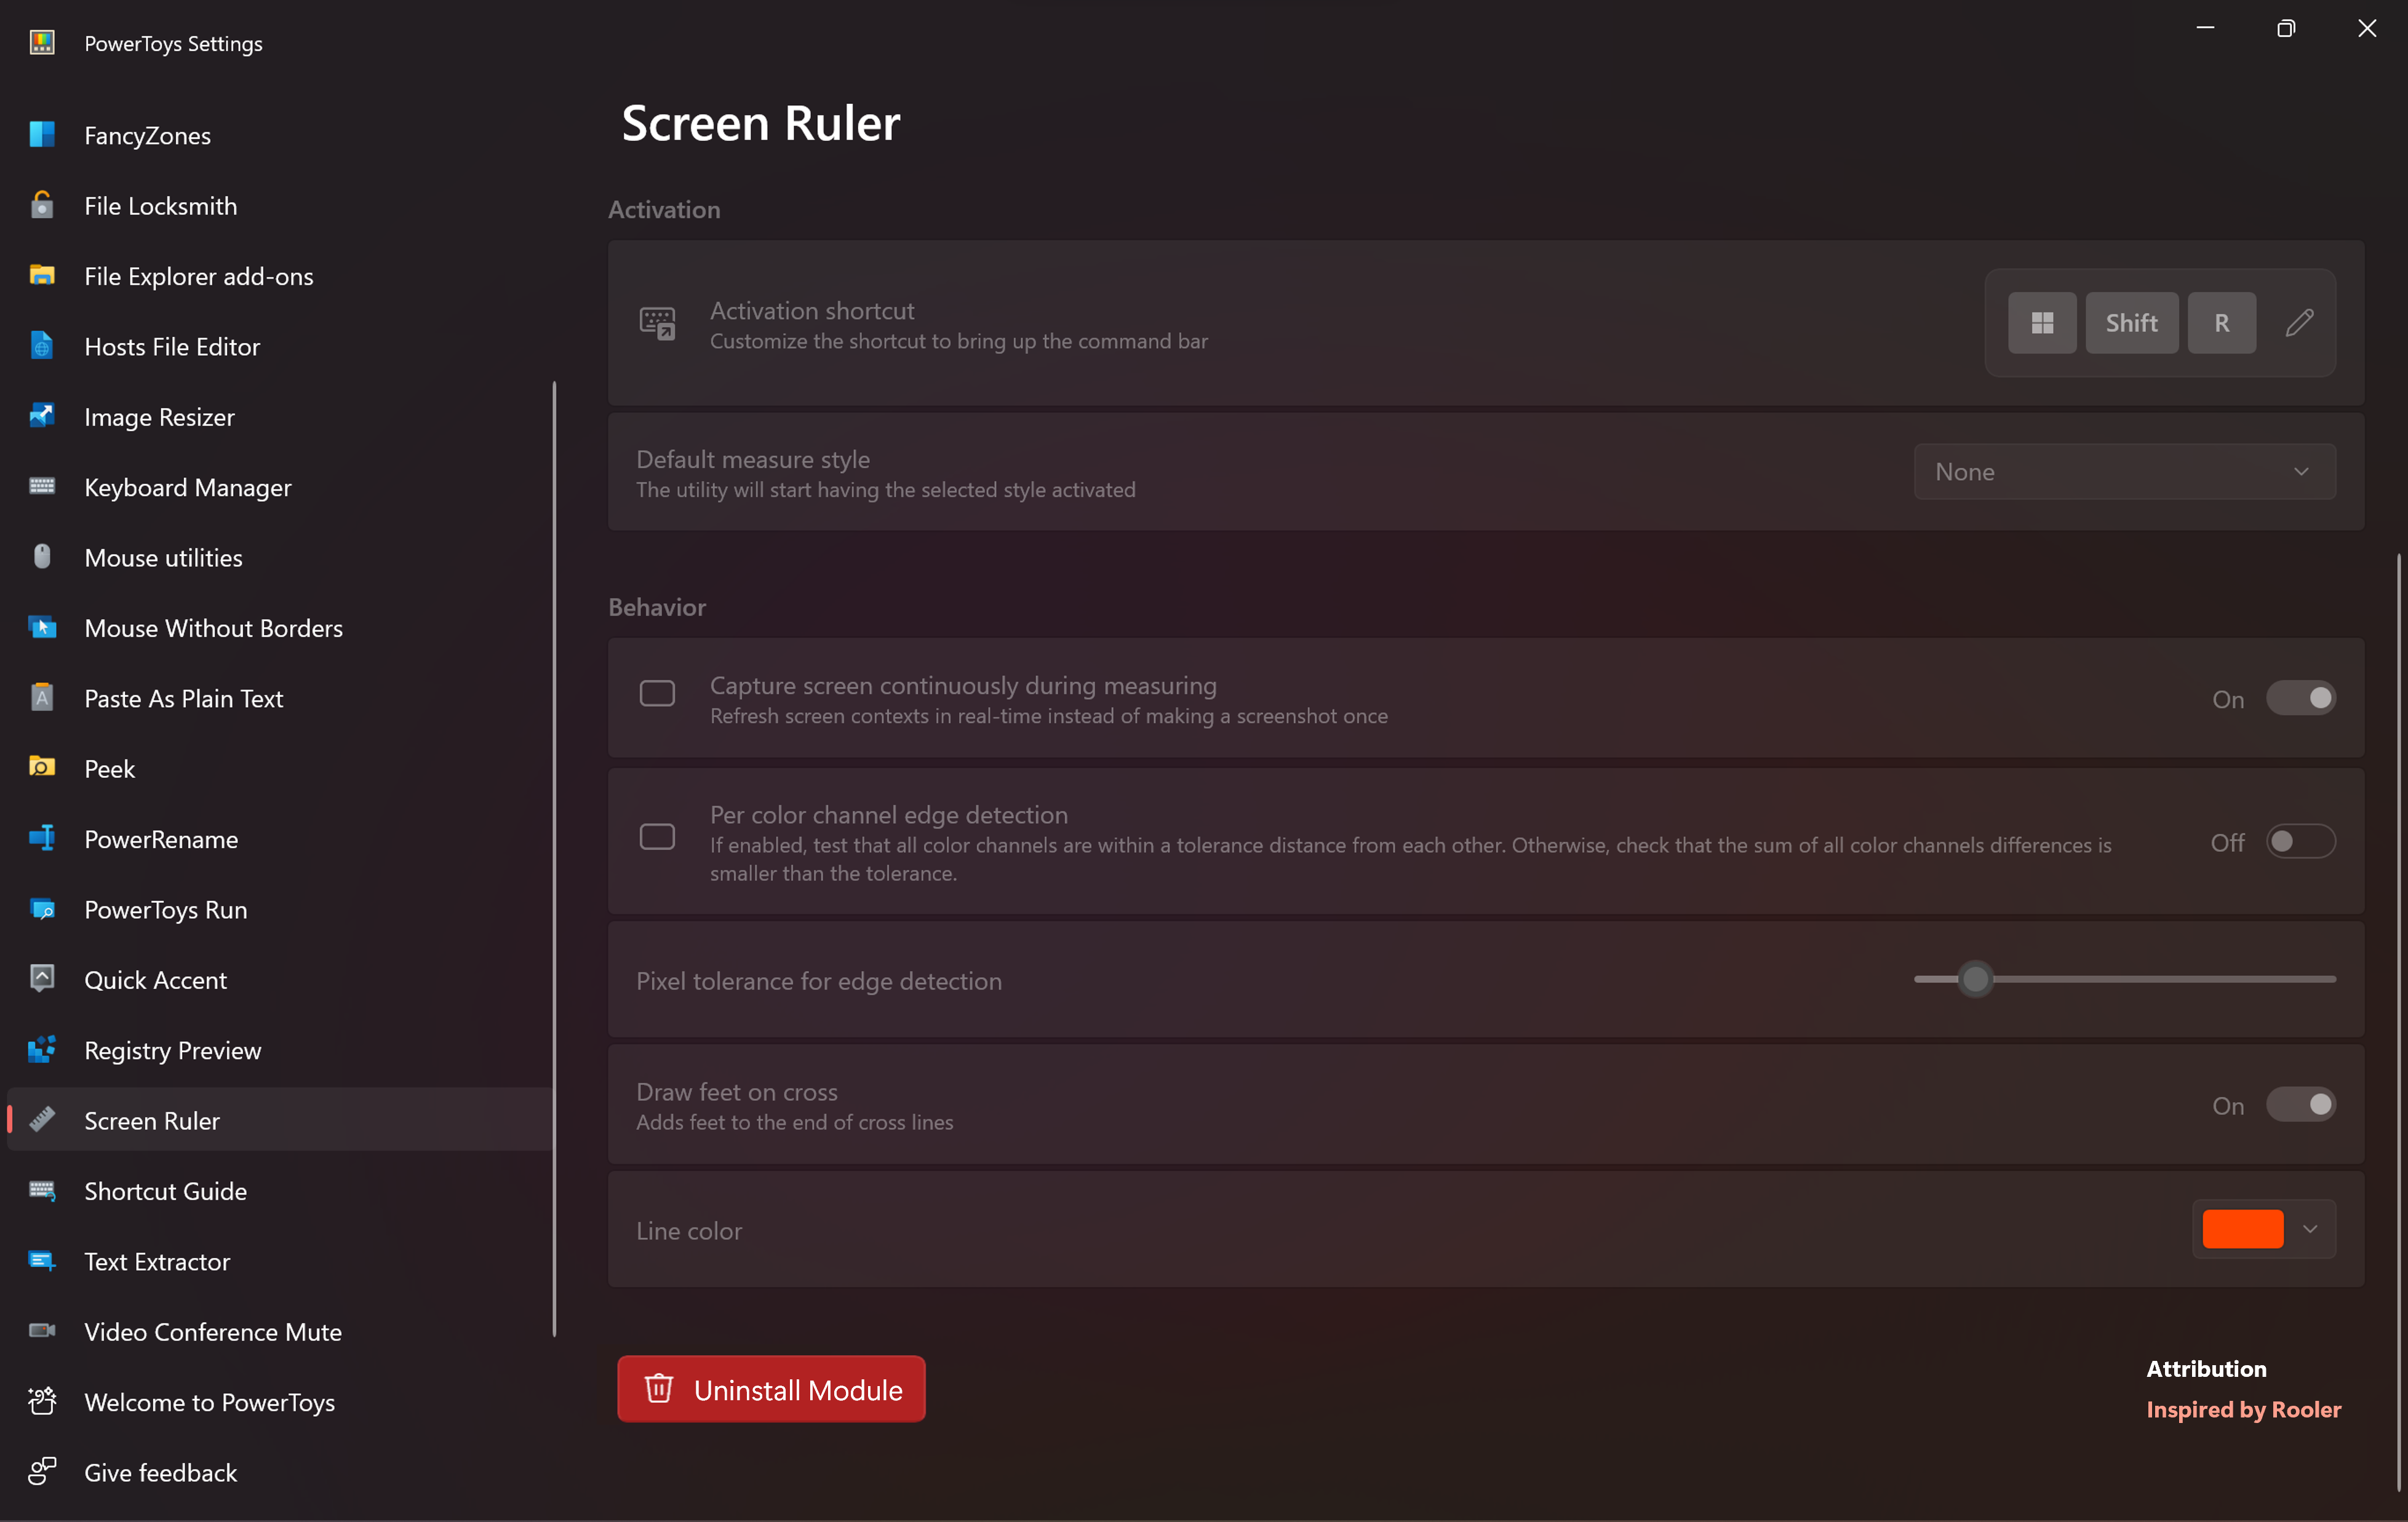Toggle off Capture screen continuously during measuring
This screenshot has height=1522, width=2408.
click(2301, 697)
